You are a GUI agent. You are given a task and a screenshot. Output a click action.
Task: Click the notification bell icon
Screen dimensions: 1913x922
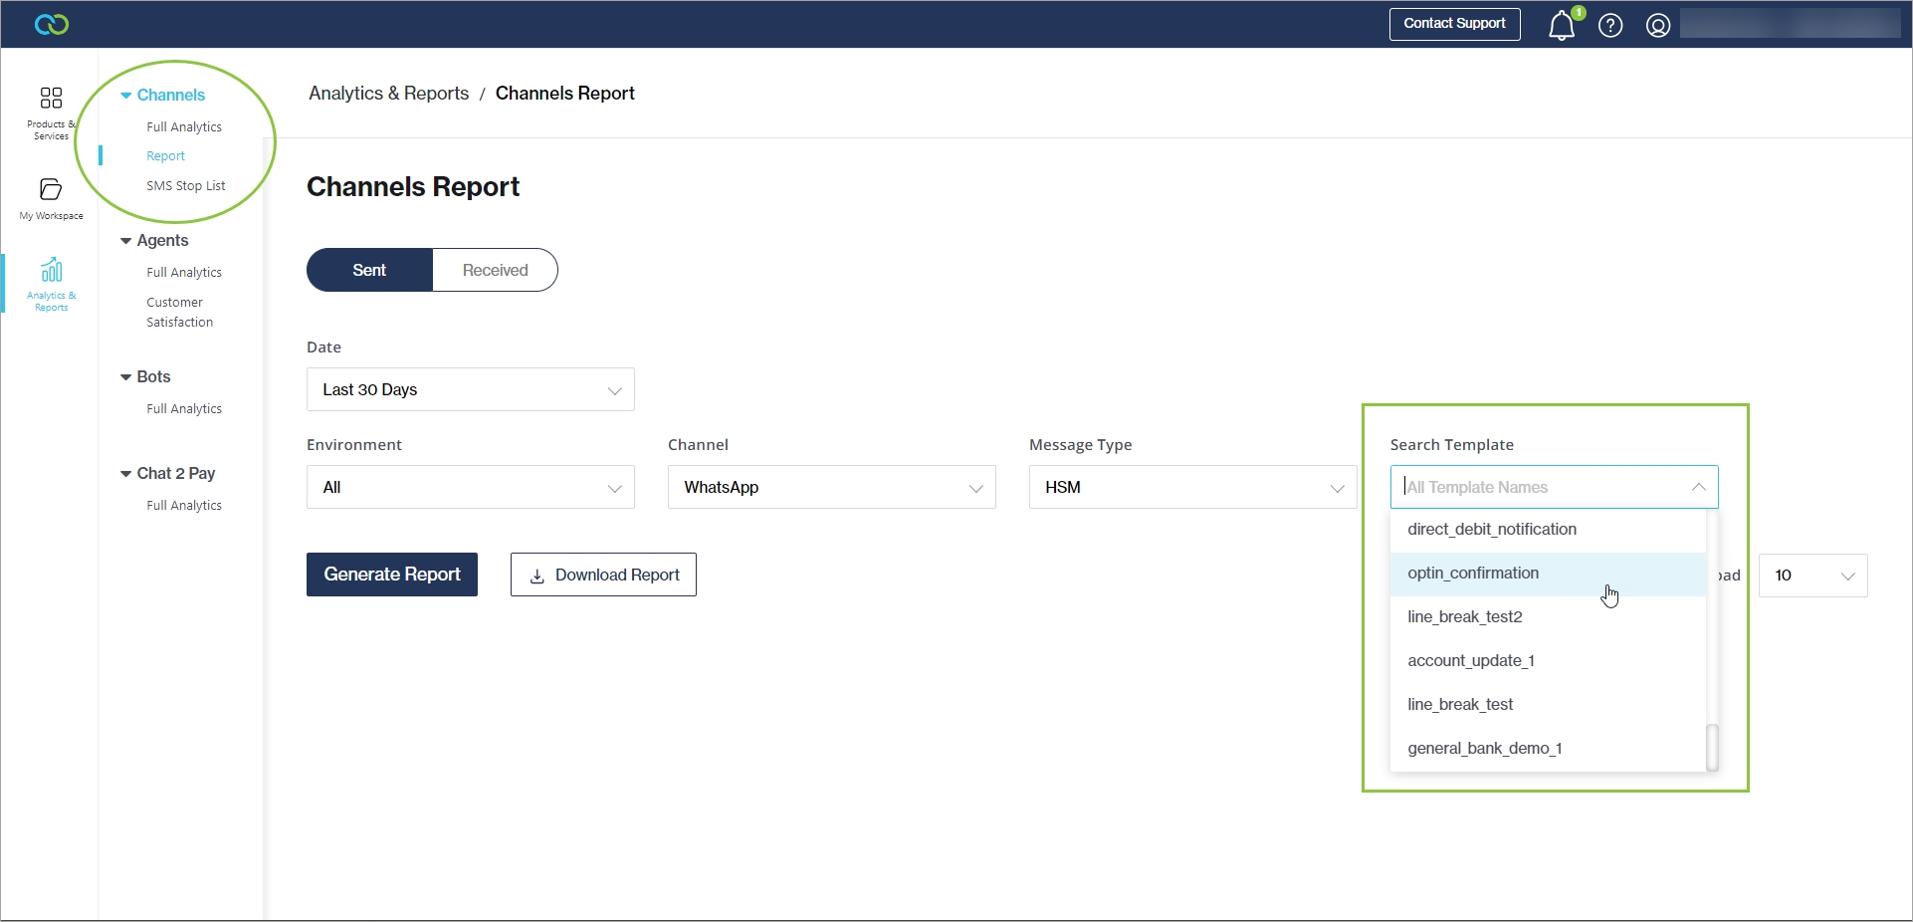pos(1561,26)
